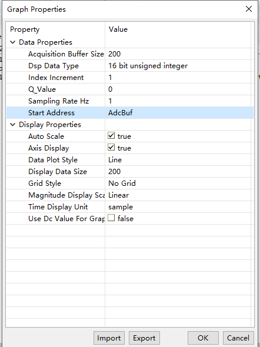The width and height of the screenshot is (260, 347).
Task: Change Time Display Unit sample value
Action: point(179,206)
